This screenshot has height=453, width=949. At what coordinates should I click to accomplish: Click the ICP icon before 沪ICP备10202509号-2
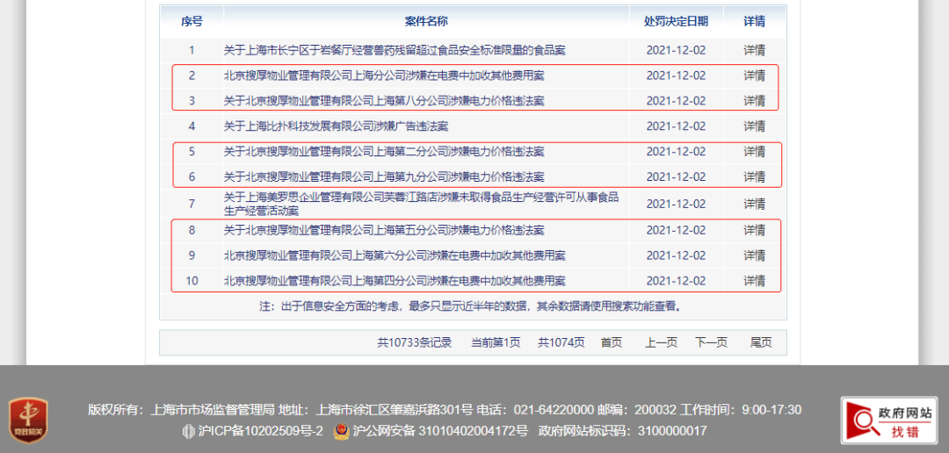(188, 431)
